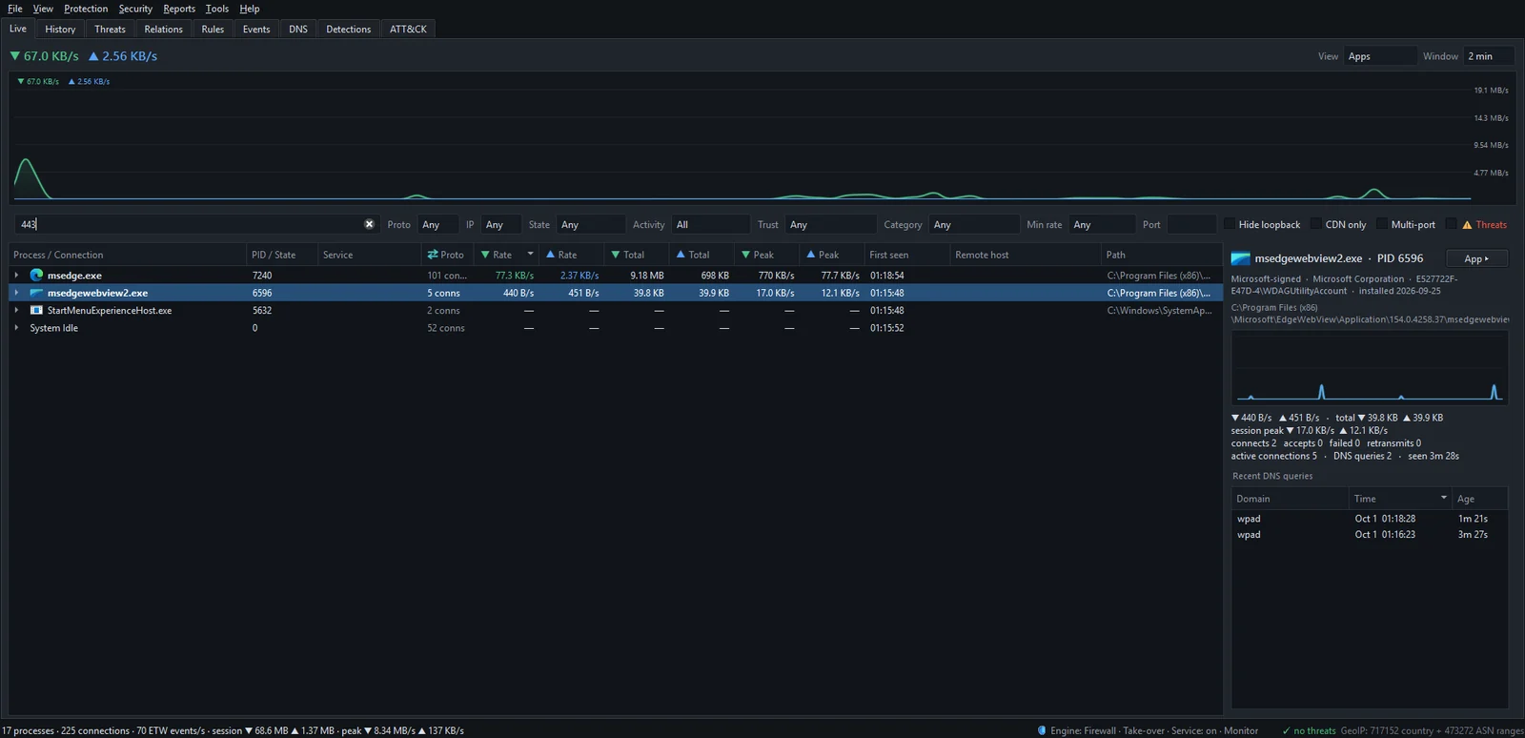Viewport: 1525px width, 738px height.
Task: Open the State filter dropdown
Action: 590,224
